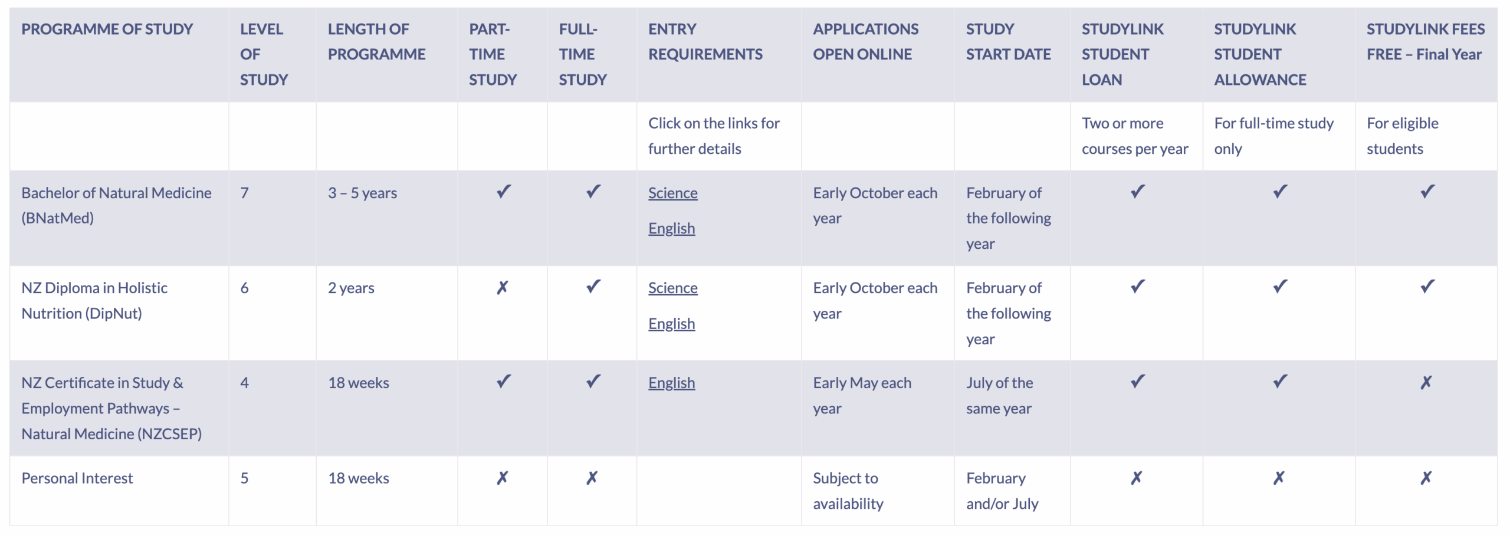Open the English link for Bachelor of Natural Medicine
This screenshot has width=1510, height=536.
point(671,228)
